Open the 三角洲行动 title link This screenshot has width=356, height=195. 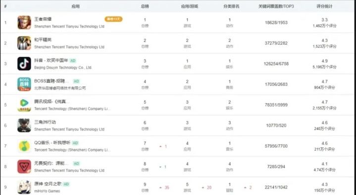click(x=45, y=122)
